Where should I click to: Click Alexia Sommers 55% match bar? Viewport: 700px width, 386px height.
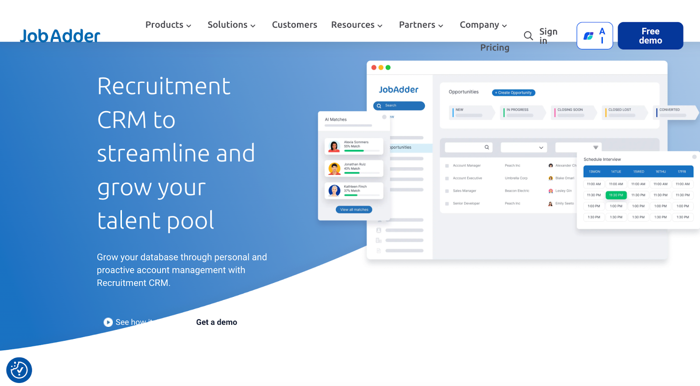click(x=362, y=151)
